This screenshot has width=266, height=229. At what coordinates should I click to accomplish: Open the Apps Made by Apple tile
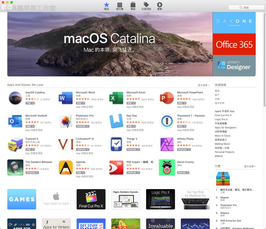[56, 199]
